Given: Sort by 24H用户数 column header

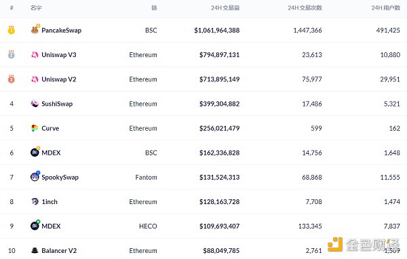Looking at the screenshot, I should pyautogui.click(x=386, y=7).
